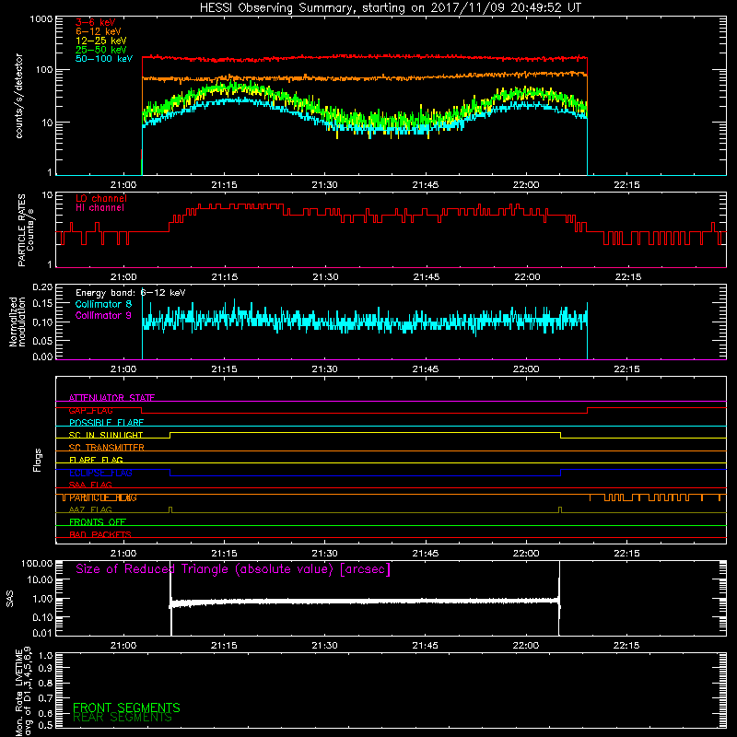Select the 25-50 keV legend label

pos(101,50)
